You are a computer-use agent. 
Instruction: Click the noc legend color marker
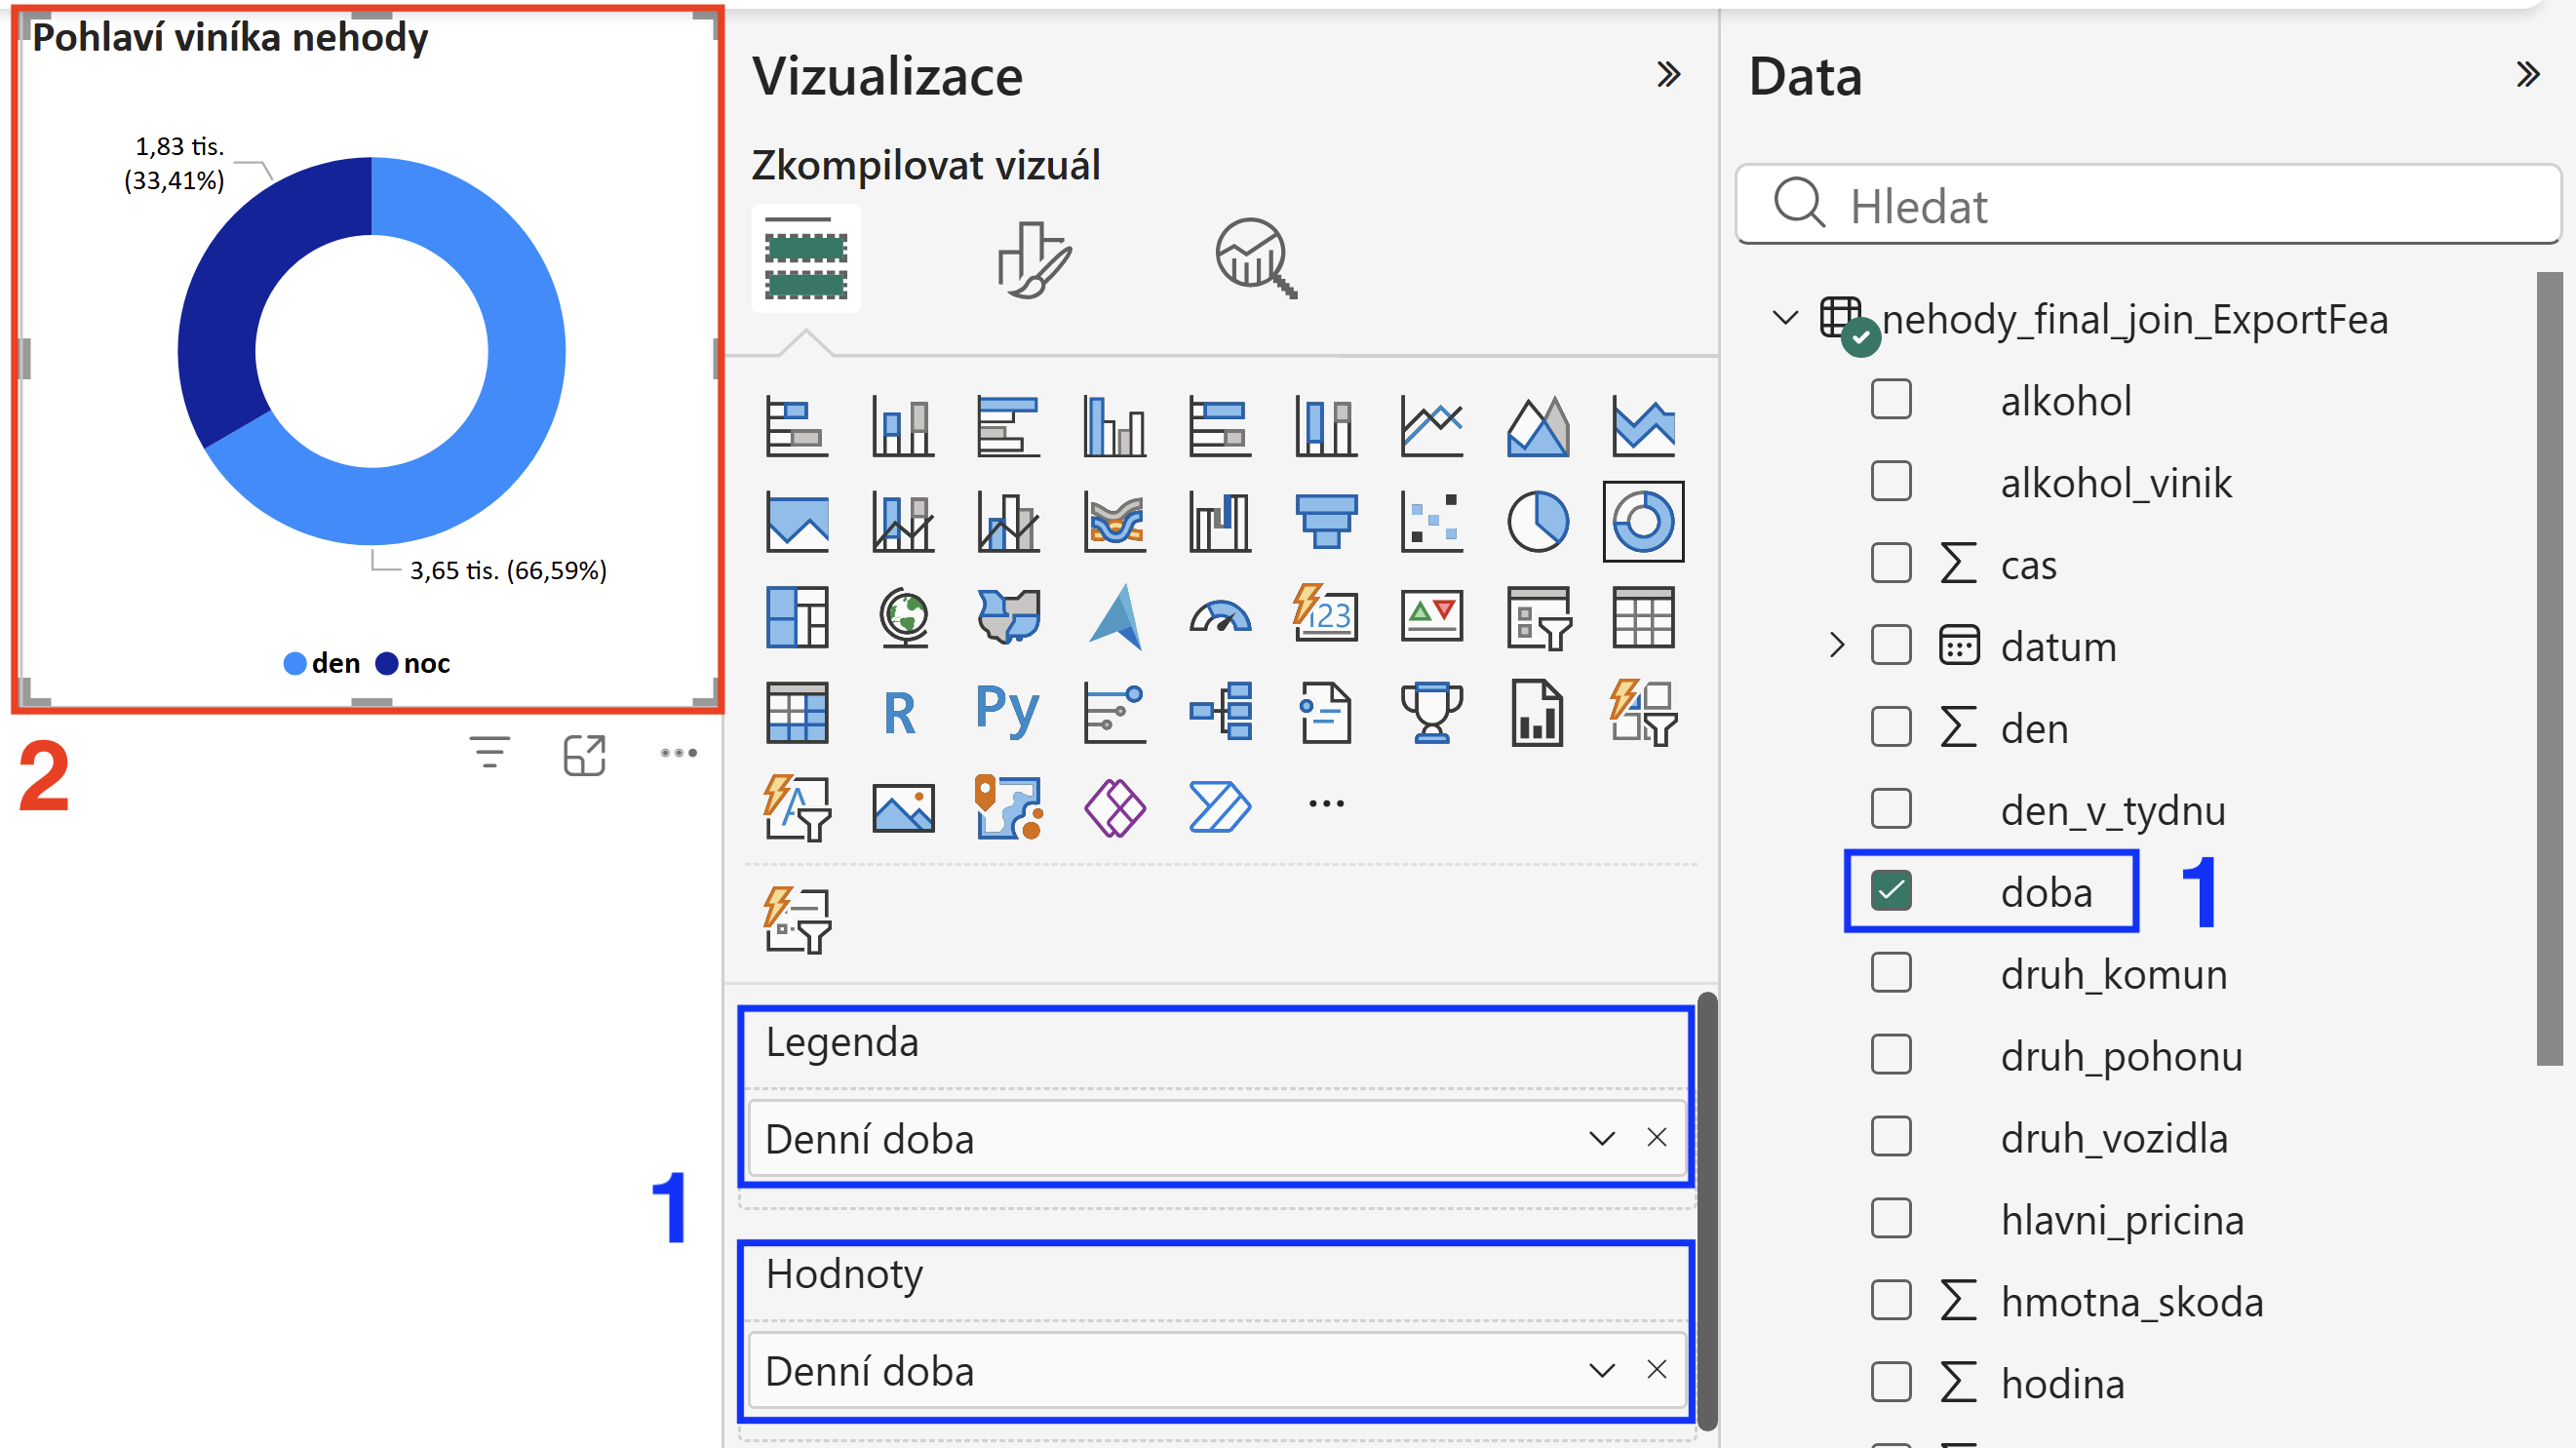point(387,664)
